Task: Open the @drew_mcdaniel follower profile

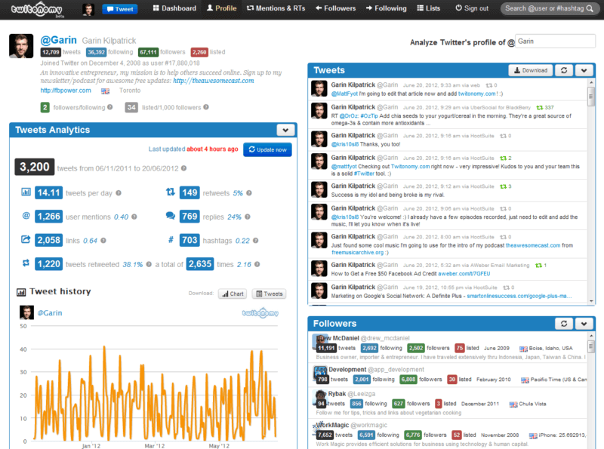Action: tap(385, 338)
